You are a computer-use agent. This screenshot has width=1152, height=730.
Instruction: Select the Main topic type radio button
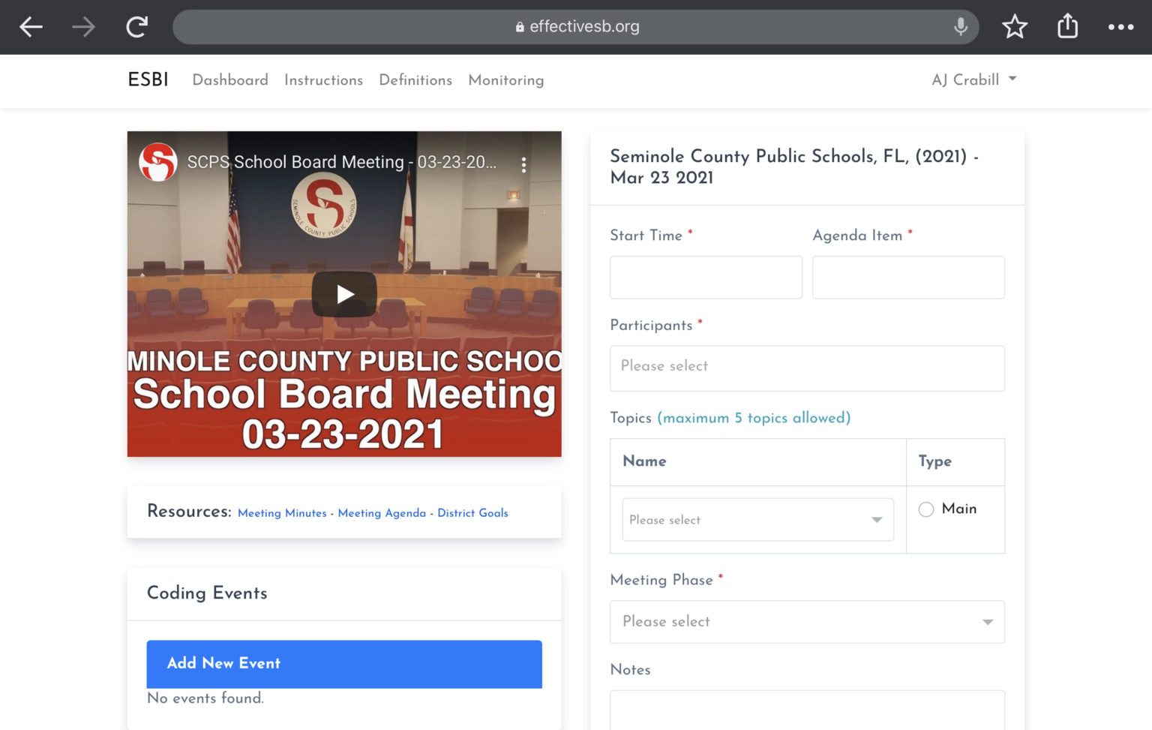(926, 509)
